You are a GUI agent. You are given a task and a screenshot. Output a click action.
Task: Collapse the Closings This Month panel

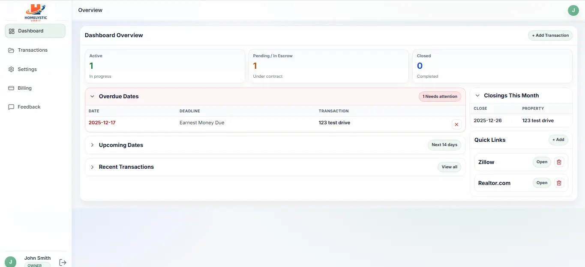pyautogui.click(x=477, y=95)
